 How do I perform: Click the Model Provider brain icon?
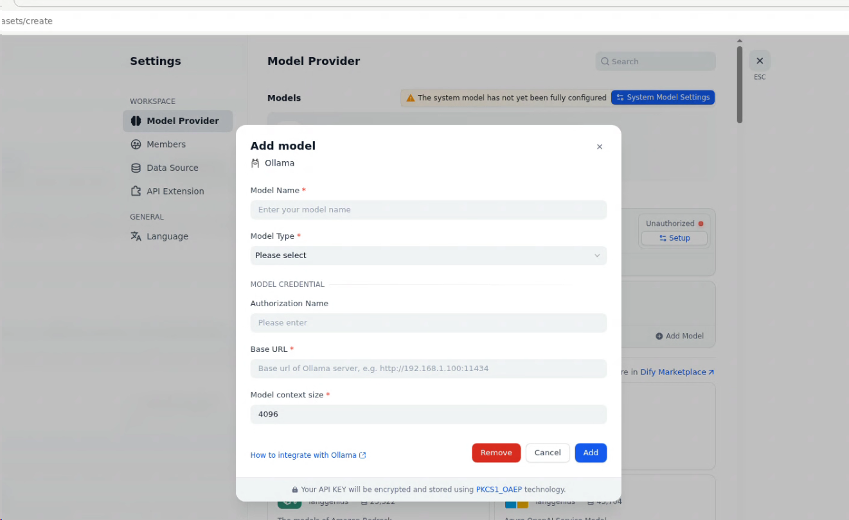(x=136, y=121)
